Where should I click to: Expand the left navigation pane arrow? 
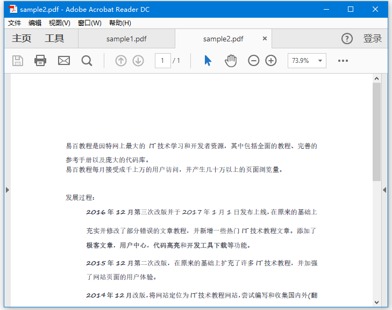pyautogui.click(x=8, y=190)
